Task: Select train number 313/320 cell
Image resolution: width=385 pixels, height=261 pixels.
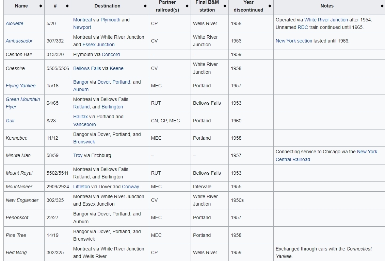Action: coord(58,55)
